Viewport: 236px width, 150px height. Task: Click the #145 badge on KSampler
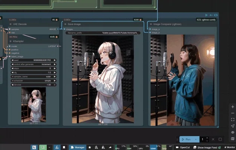[54, 37]
